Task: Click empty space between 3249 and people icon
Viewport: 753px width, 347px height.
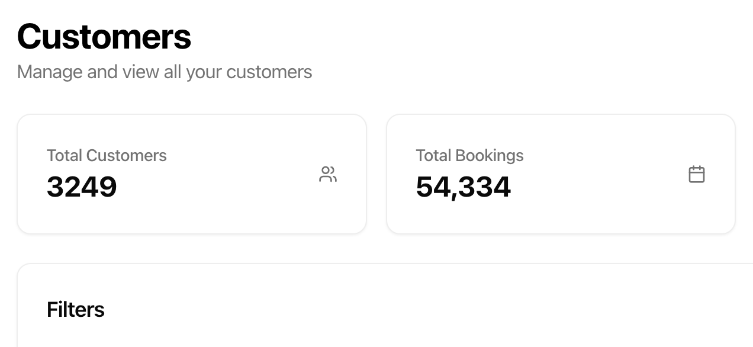Action: tap(219, 187)
